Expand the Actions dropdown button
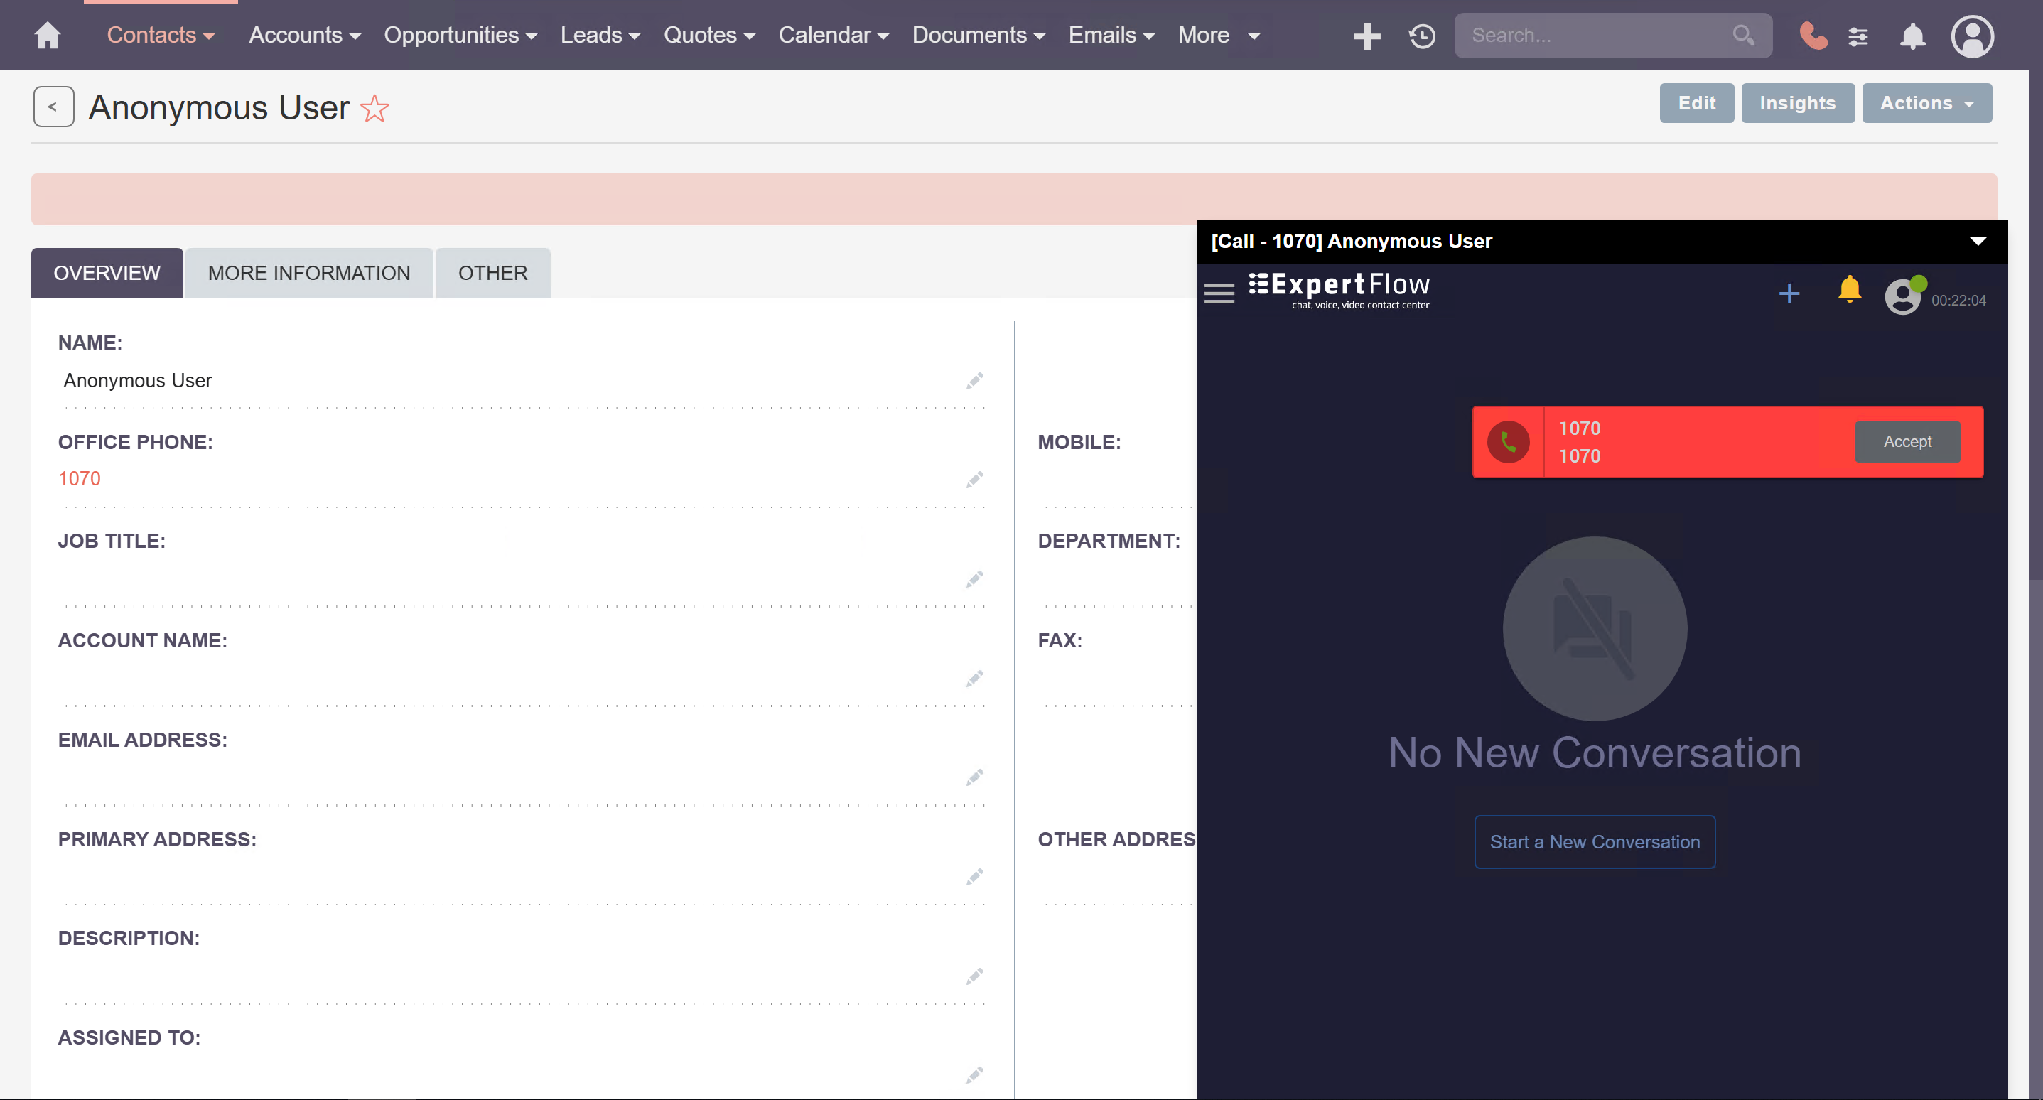 tap(1926, 103)
